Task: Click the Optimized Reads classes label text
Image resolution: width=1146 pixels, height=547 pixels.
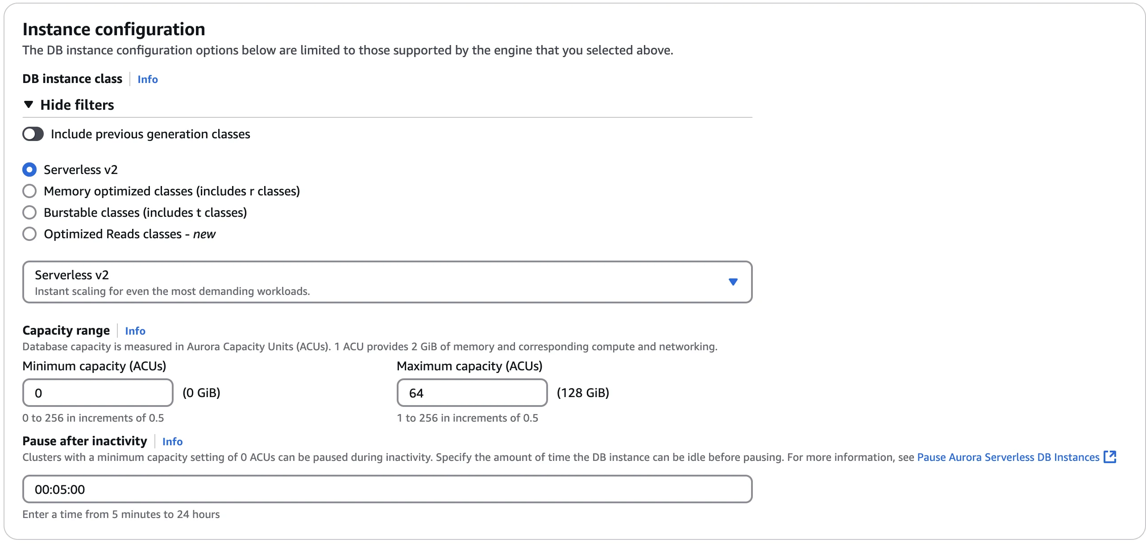Action: 129,234
